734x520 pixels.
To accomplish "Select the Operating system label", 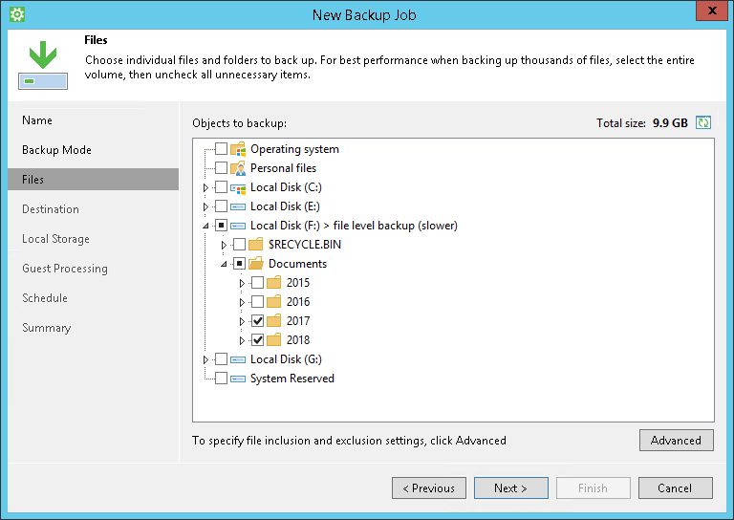I will [294, 149].
